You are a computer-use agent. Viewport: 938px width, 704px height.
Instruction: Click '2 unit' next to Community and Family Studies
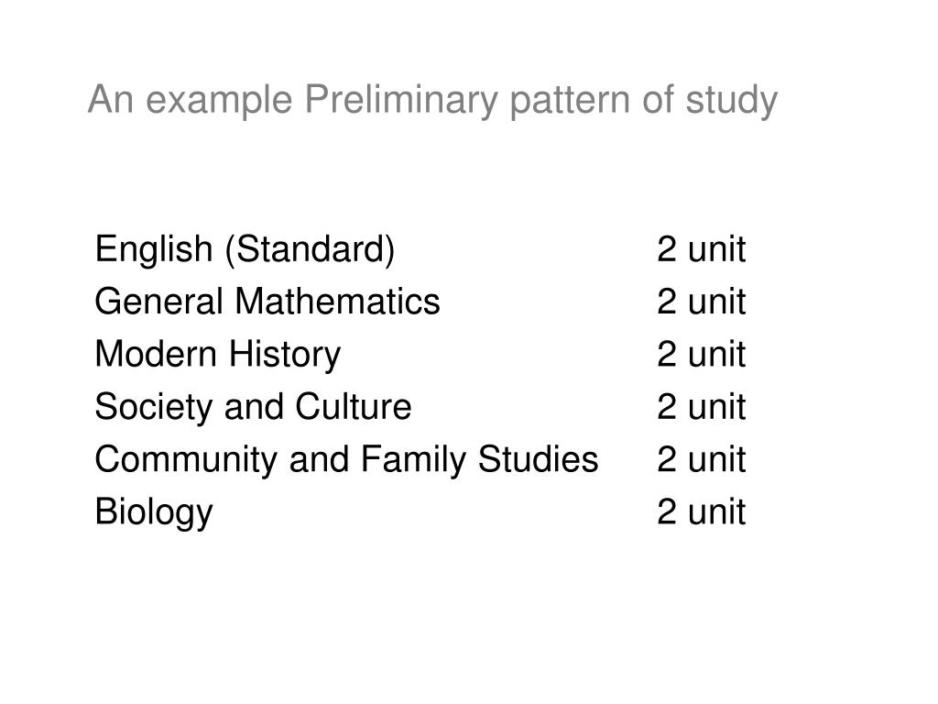(701, 459)
